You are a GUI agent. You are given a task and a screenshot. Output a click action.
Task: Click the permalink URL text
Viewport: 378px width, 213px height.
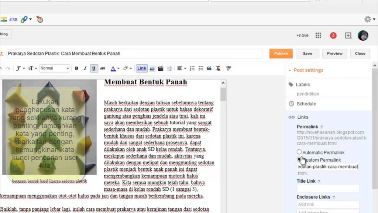click(x=332, y=138)
